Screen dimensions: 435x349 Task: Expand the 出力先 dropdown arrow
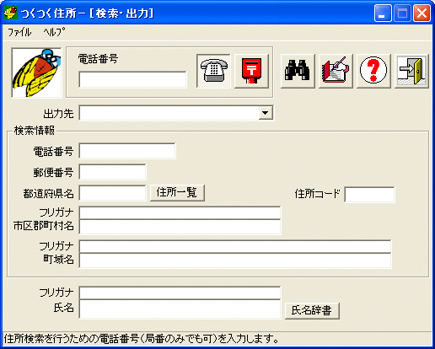[265, 113]
